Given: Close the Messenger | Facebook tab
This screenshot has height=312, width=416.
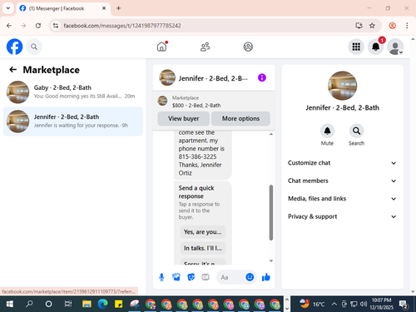Looking at the screenshot, I should [x=104, y=8].
